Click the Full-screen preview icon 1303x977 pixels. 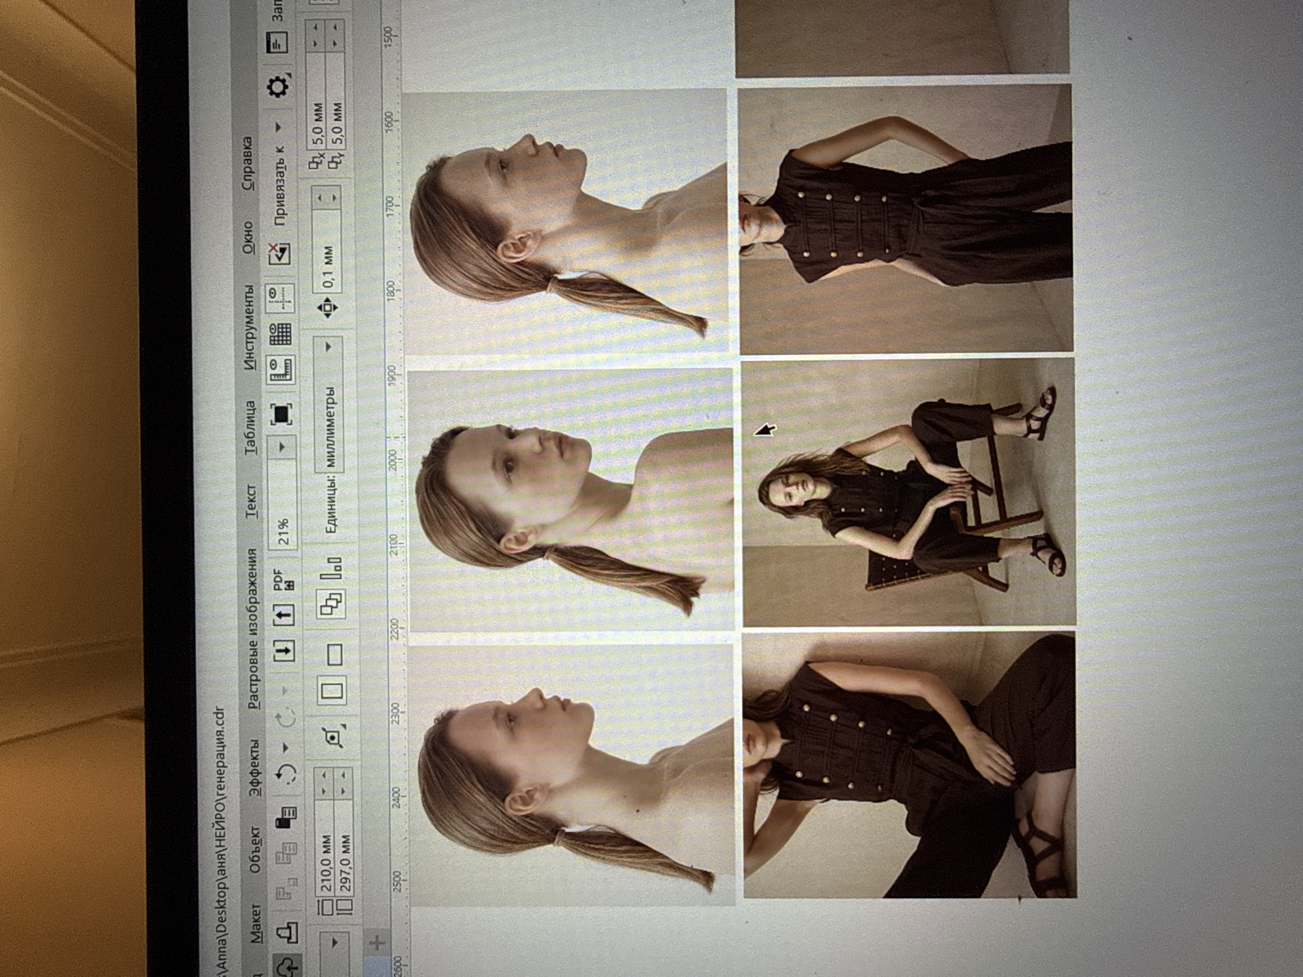pos(281,414)
